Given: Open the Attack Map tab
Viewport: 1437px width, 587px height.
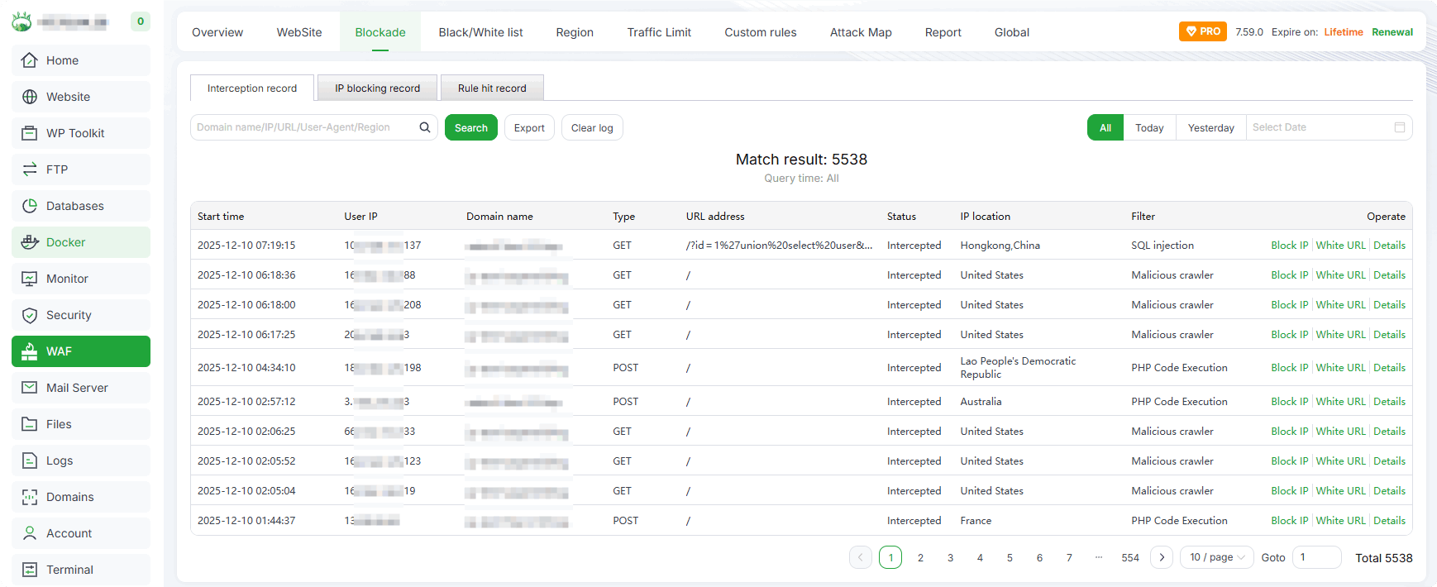Looking at the screenshot, I should pos(860,32).
